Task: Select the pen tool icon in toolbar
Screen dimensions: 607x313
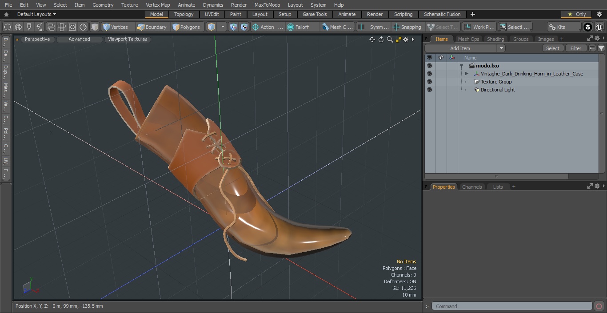Action: coord(29,27)
